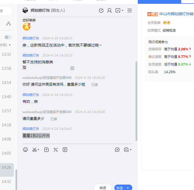Select the 14:32 conversation entry
Viewport: 194px width, 190px height.
point(7,182)
